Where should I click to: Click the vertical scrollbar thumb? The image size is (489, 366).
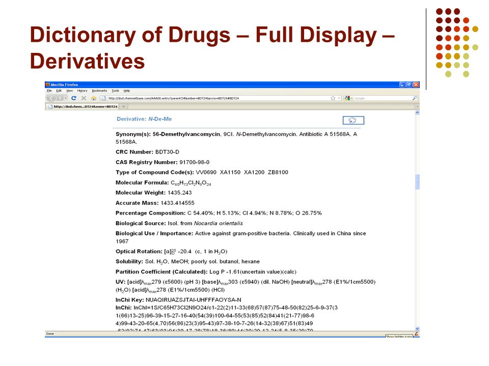417,182
